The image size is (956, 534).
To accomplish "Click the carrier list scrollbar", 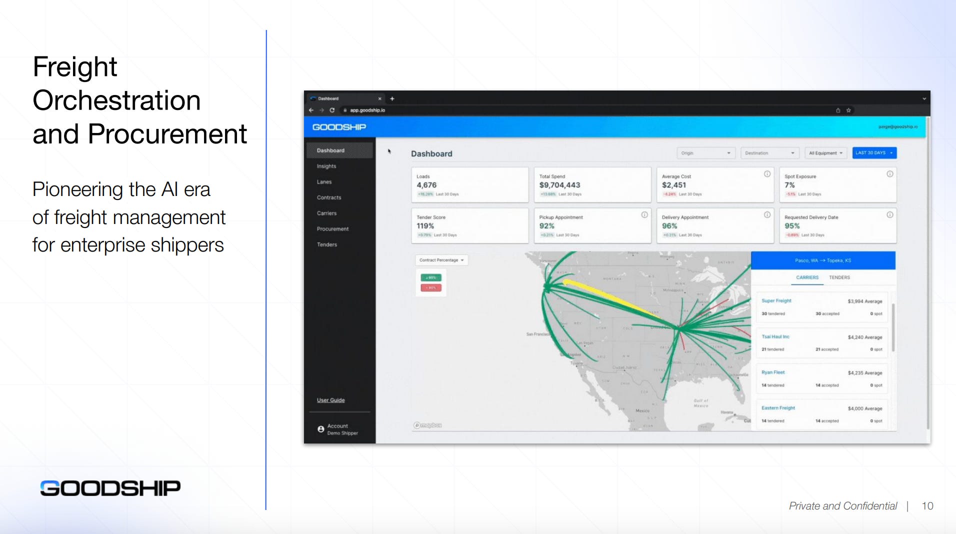I will click(893, 327).
